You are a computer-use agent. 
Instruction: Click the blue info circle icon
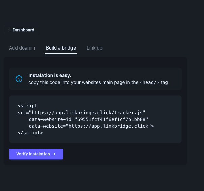coord(19,78)
